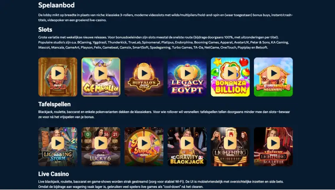The width and height of the screenshot is (335, 190).
Task: Play the Book of Dead demo
Action: [58, 73]
